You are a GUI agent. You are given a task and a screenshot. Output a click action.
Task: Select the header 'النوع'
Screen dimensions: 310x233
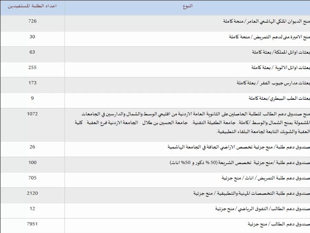[187, 6]
